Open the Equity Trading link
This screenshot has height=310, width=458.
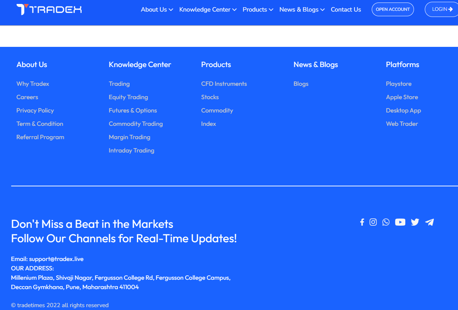(128, 97)
